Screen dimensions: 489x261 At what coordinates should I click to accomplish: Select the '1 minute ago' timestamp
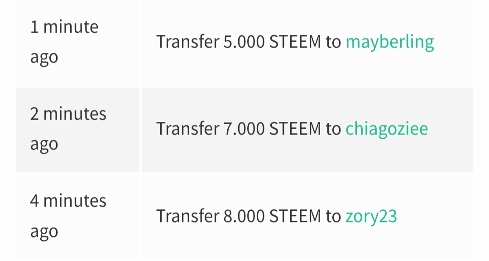(x=64, y=42)
